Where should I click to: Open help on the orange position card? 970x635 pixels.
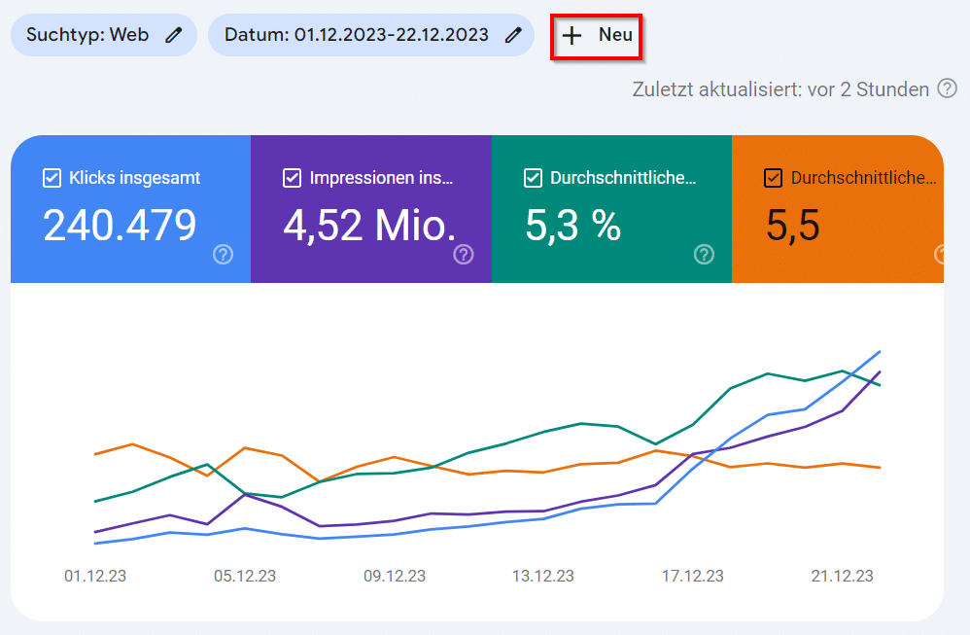(940, 255)
